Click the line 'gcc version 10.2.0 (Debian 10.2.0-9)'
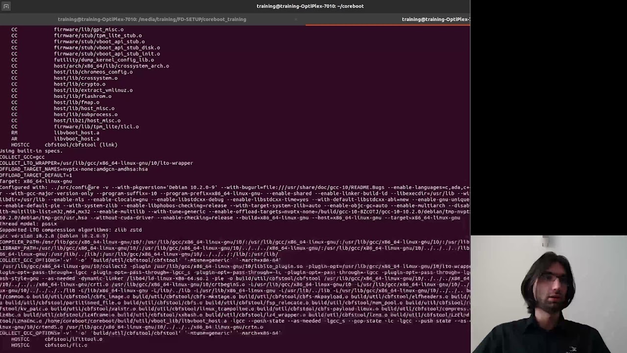 (x=54, y=236)
